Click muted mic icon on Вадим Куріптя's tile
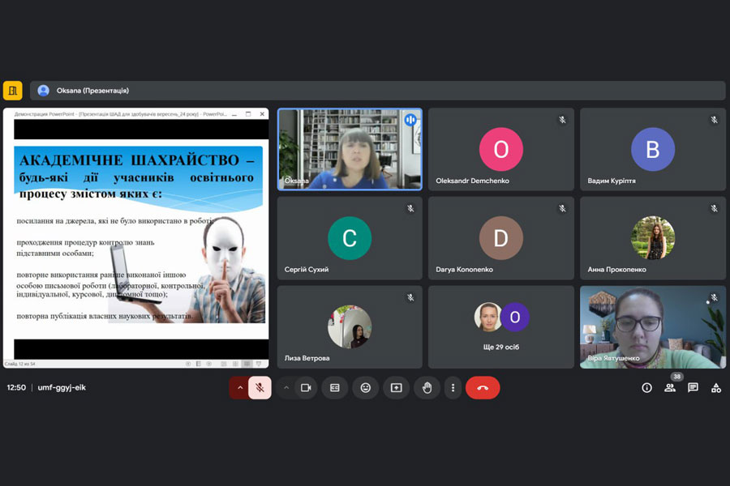Viewport: 730px width, 486px height. coord(714,120)
